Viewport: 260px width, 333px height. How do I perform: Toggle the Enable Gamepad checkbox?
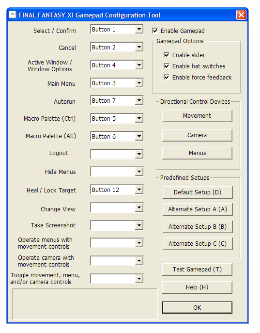[155, 31]
